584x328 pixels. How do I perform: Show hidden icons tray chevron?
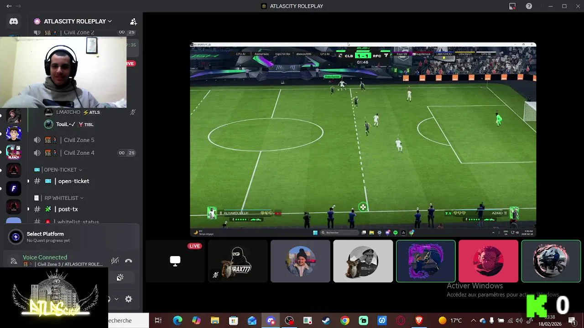point(473,320)
